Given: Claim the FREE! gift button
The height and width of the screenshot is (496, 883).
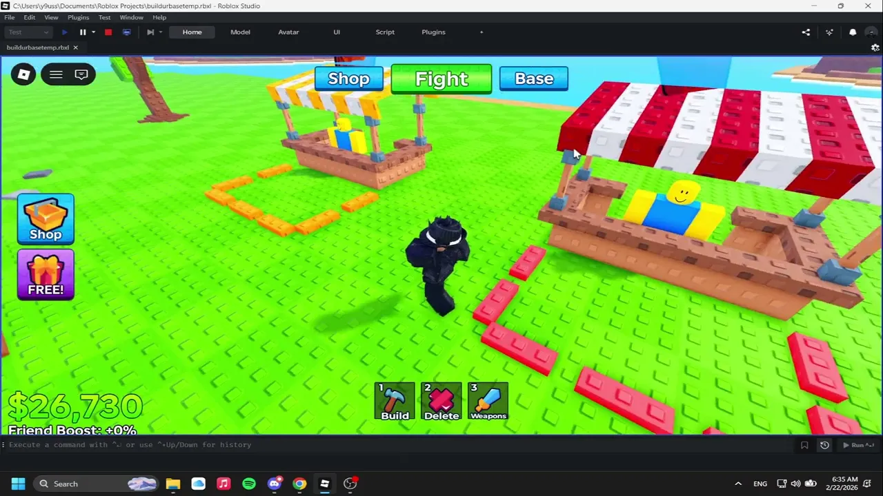Looking at the screenshot, I should [x=46, y=274].
